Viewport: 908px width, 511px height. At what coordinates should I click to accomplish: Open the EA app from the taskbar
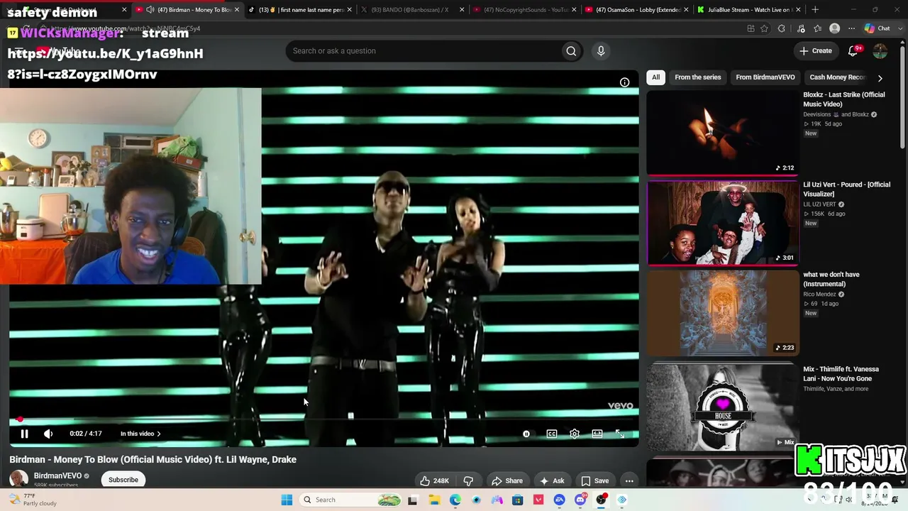560,500
